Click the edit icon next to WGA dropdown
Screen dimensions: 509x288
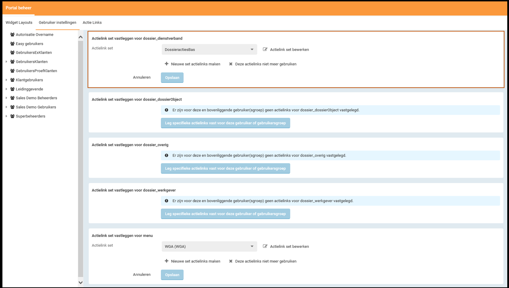[x=265, y=246]
